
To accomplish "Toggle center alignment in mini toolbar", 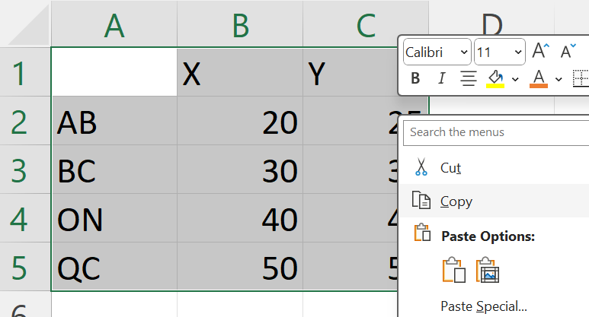I will (469, 78).
